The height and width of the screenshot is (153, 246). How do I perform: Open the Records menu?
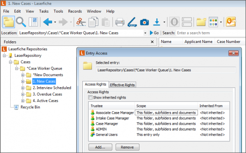[x=75, y=11]
